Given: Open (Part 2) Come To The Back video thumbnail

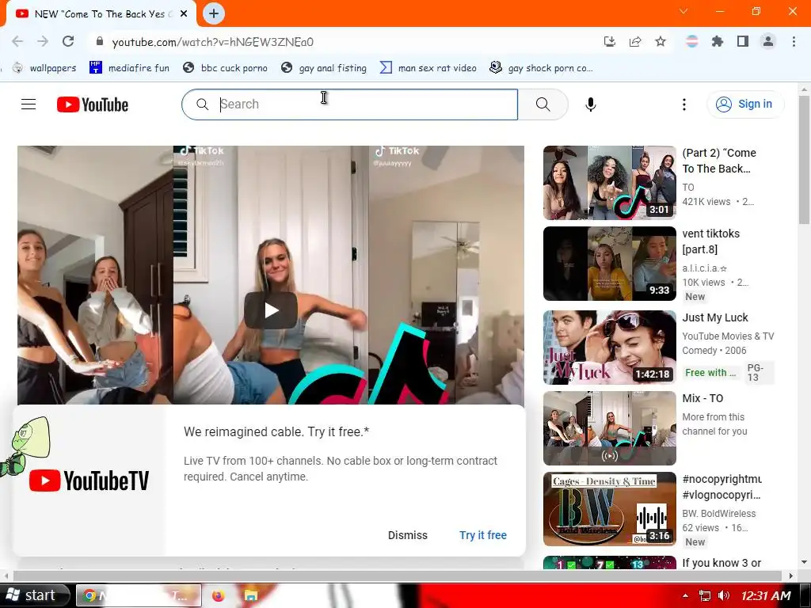Looking at the screenshot, I should coord(609,183).
